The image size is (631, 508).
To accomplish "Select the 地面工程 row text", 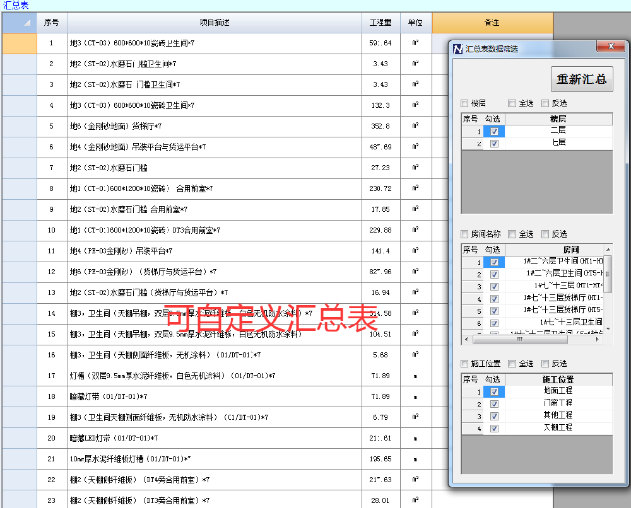I will (x=558, y=391).
